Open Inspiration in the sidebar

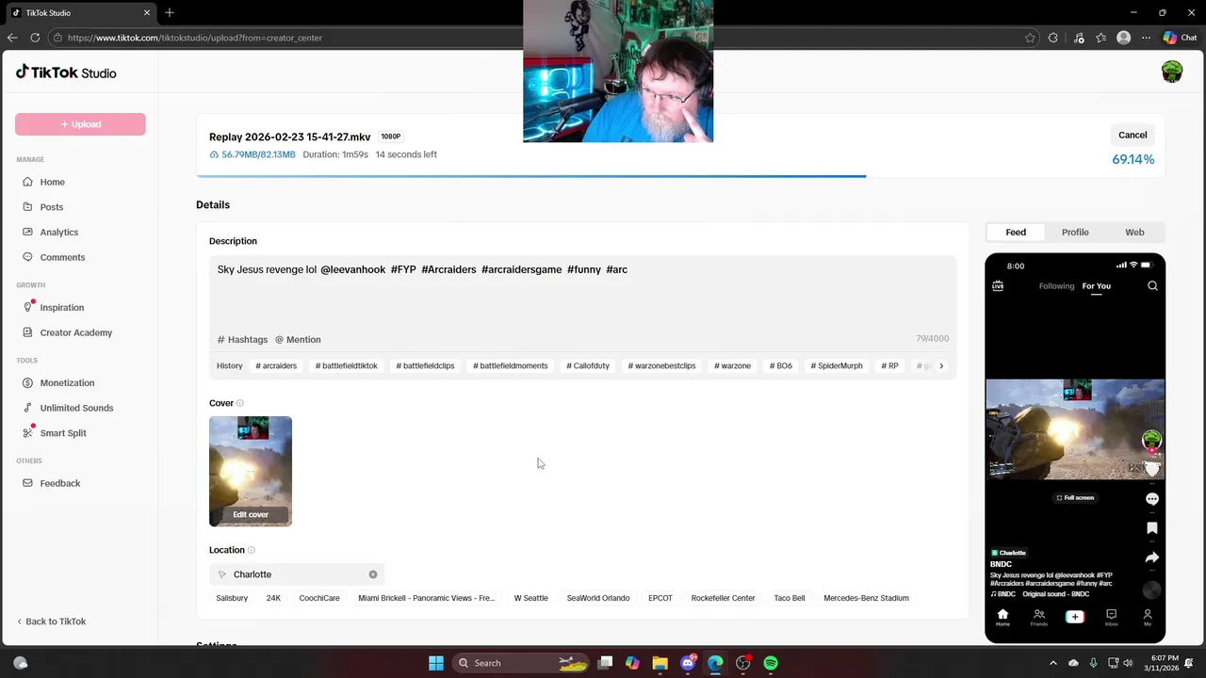click(61, 307)
